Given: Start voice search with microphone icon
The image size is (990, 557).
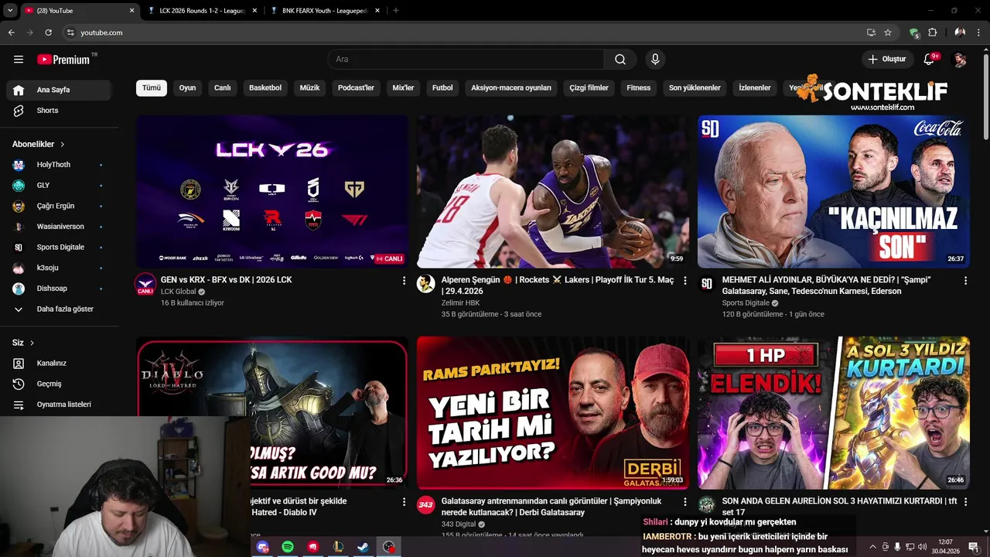Looking at the screenshot, I should coord(655,60).
